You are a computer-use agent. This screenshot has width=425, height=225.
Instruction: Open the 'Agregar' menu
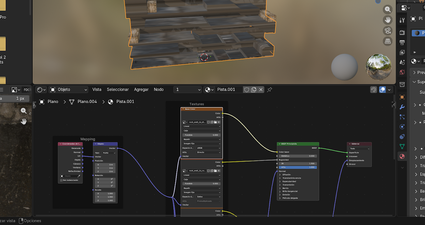click(x=141, y=90)
